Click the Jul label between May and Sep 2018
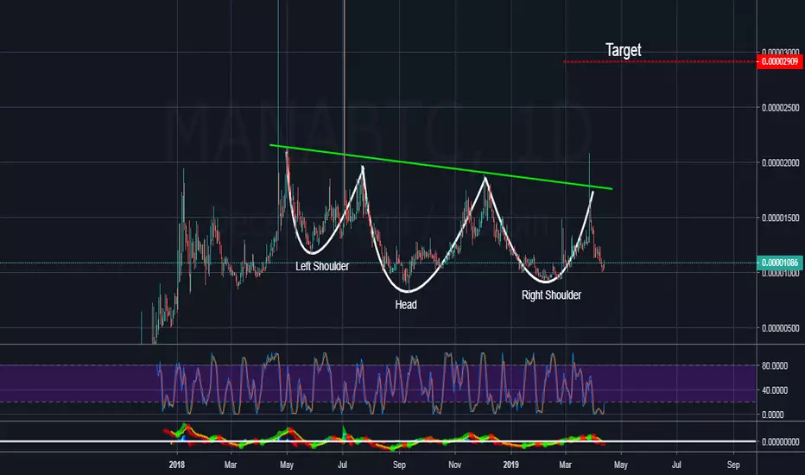 [x=342, y=465]
